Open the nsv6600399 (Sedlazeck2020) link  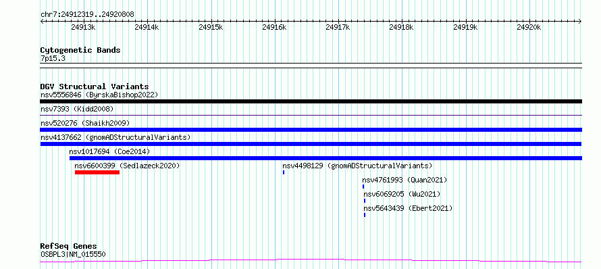pyautogui.click(x=127, y=166)
